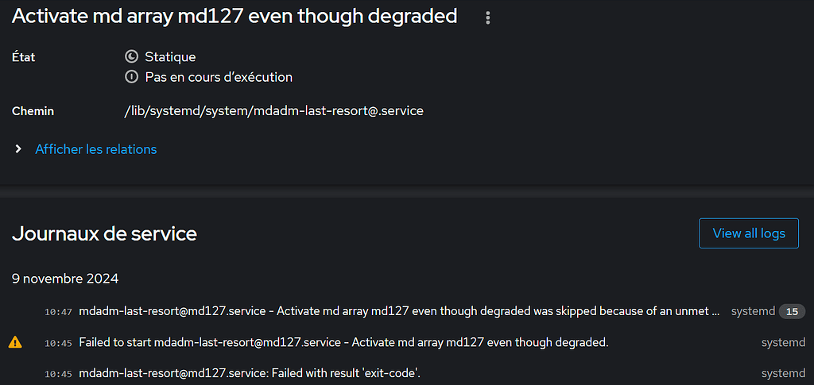Expand the relations chevron arrow
814x385 pixels.
(x=18, y=149)
